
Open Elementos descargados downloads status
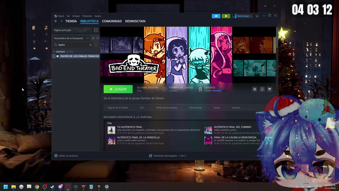click(167, 156)
